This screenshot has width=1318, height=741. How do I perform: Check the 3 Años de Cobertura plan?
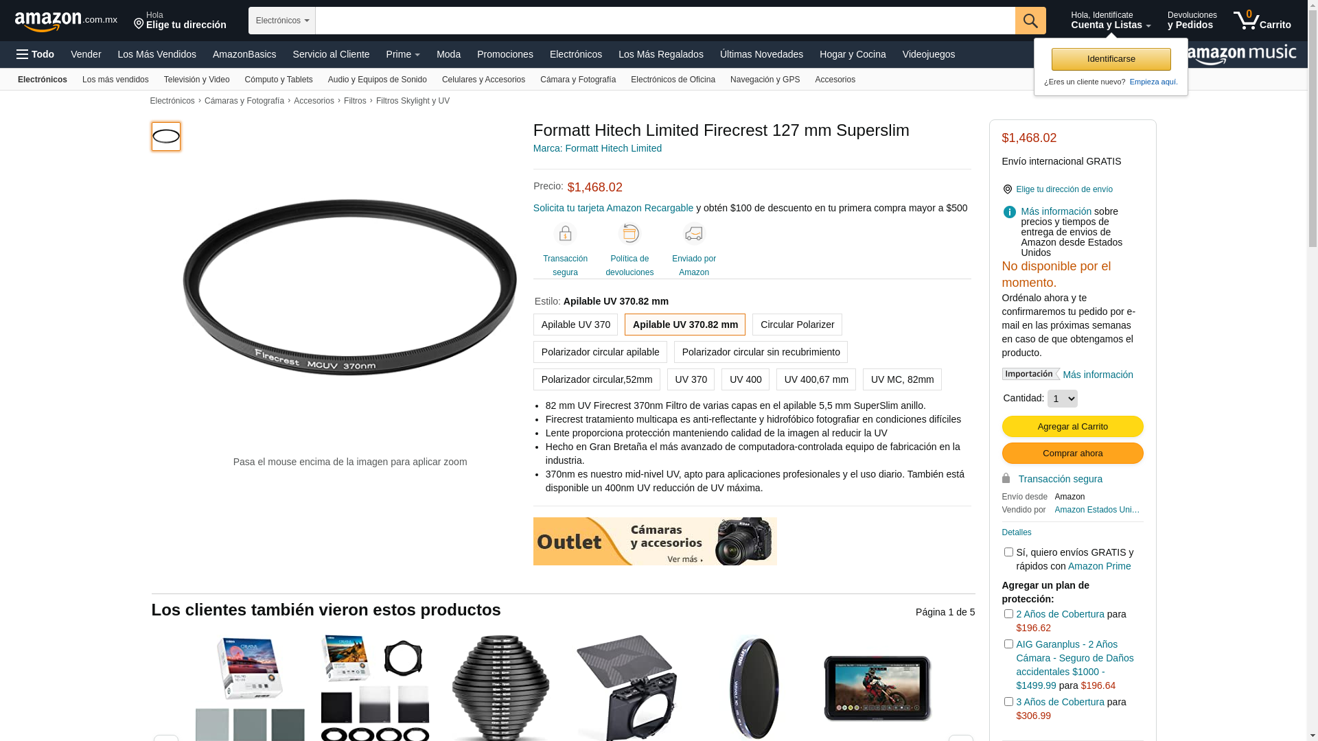(x=1008, y=702)
